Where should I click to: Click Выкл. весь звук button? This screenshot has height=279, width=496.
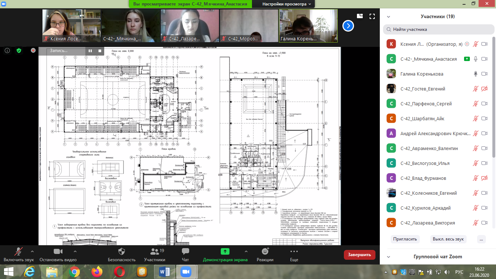click(448, 239)
